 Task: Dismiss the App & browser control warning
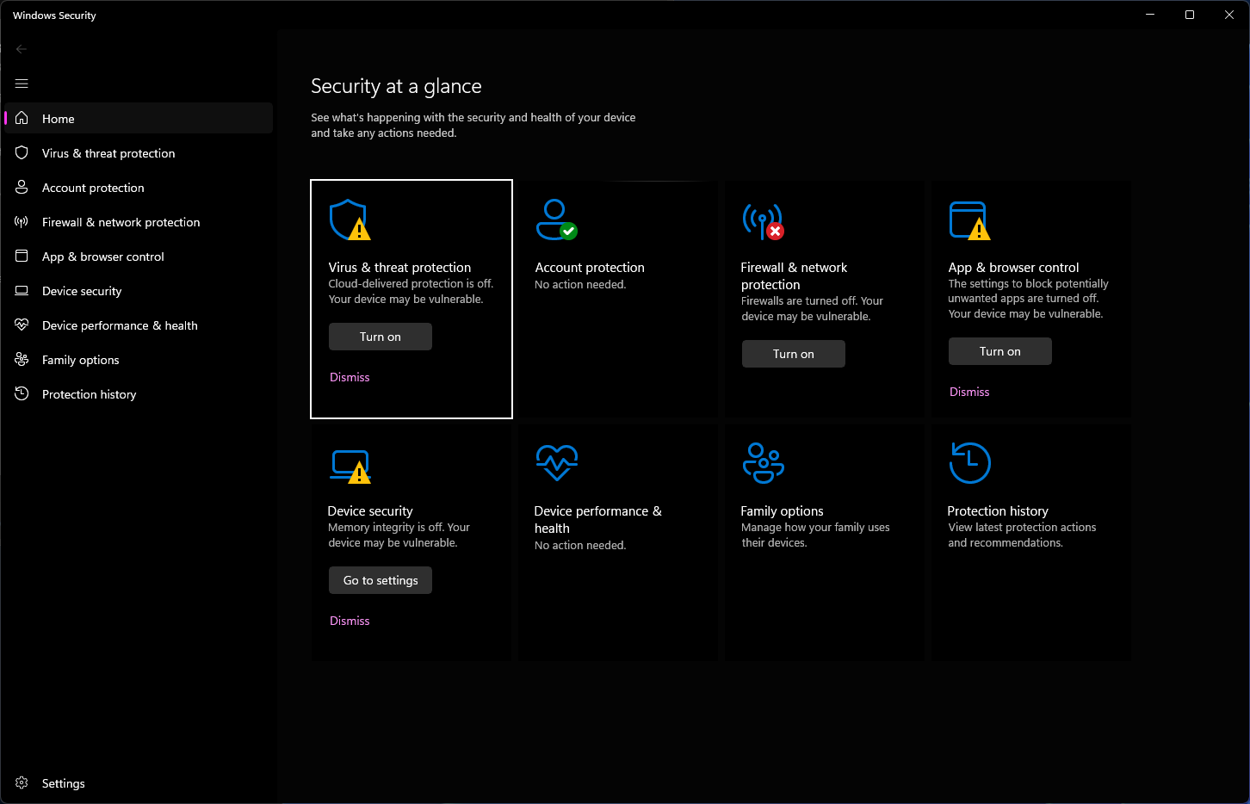coord(969,392)
